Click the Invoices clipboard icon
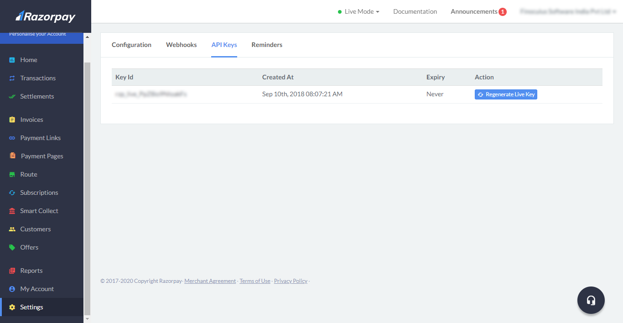 [x=12, y=120]
